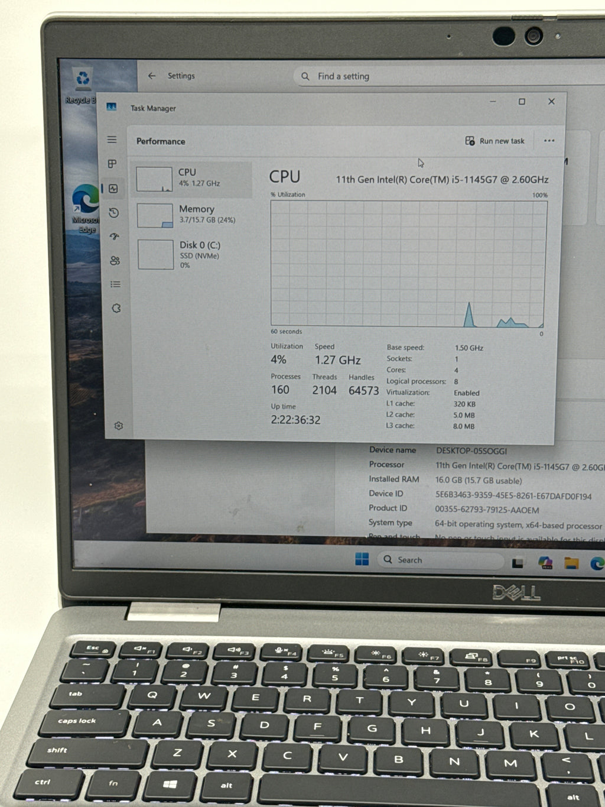Open the Details list icon in sidebar
Screen dimensions: 605x807
(x=116, y=284)
